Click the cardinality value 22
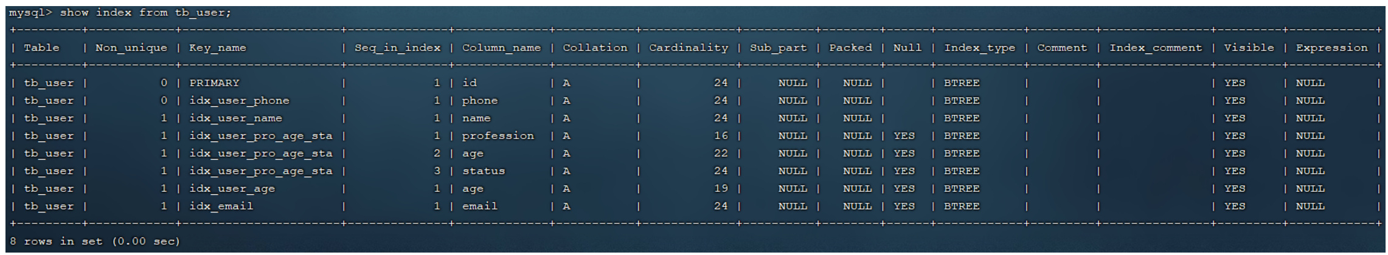The image size is (1388, 255). coord(721,154)
